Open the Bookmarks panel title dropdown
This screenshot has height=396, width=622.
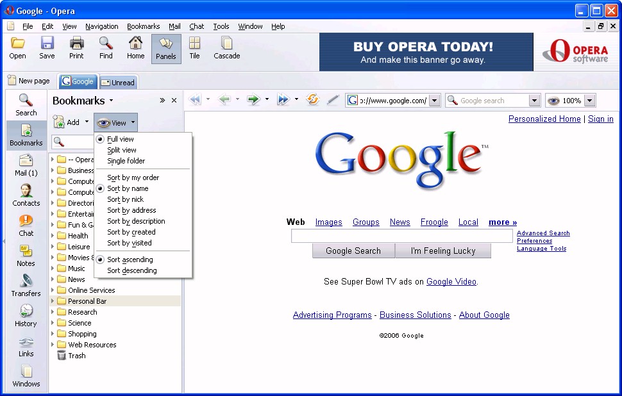[x=111, y=101]
